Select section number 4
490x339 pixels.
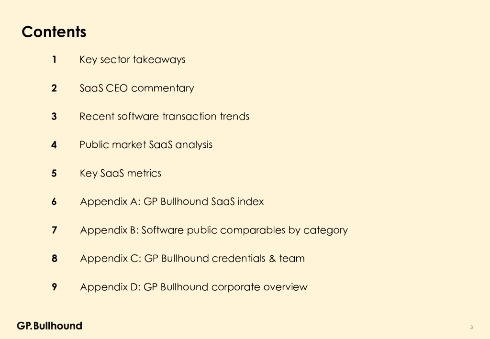[55, 145]
